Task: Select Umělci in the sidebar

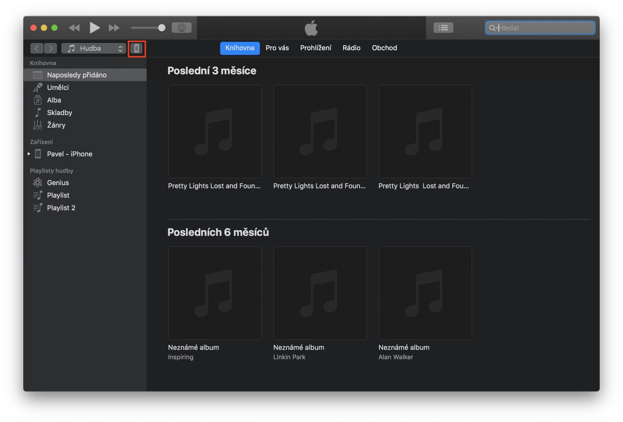Action: 58,87
